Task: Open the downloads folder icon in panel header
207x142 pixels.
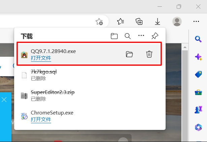Action: click(x=114, y=36)
